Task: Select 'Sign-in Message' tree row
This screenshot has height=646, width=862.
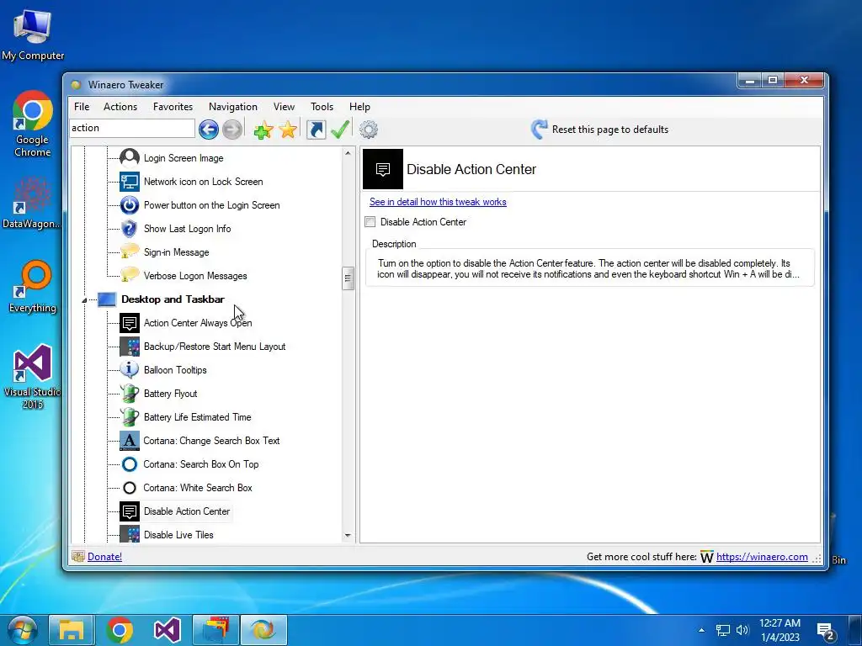Action: tap(176, 252)
